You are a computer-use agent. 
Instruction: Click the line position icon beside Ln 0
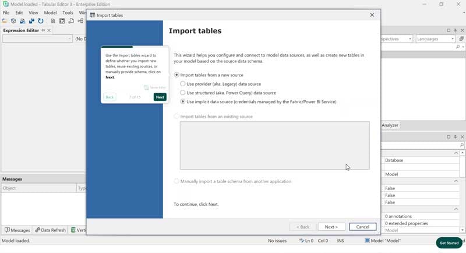[x=301, y=241]
